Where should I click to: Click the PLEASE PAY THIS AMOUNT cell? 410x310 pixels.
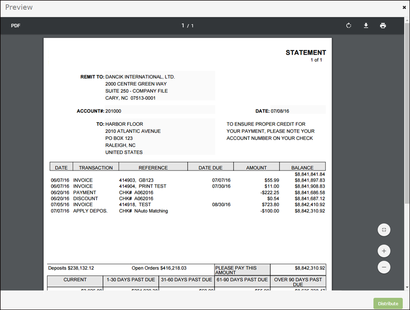click(242, 270)
